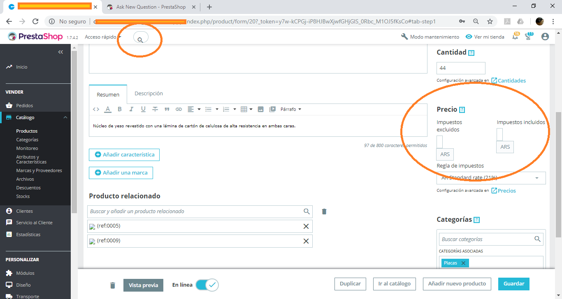This screenshot has width=562, height=299.
Task: Click search magnifier in top bar
Action: [140, 40]
